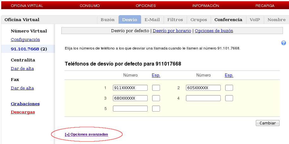Switch to the Buzón tab

tap(108, 20)
